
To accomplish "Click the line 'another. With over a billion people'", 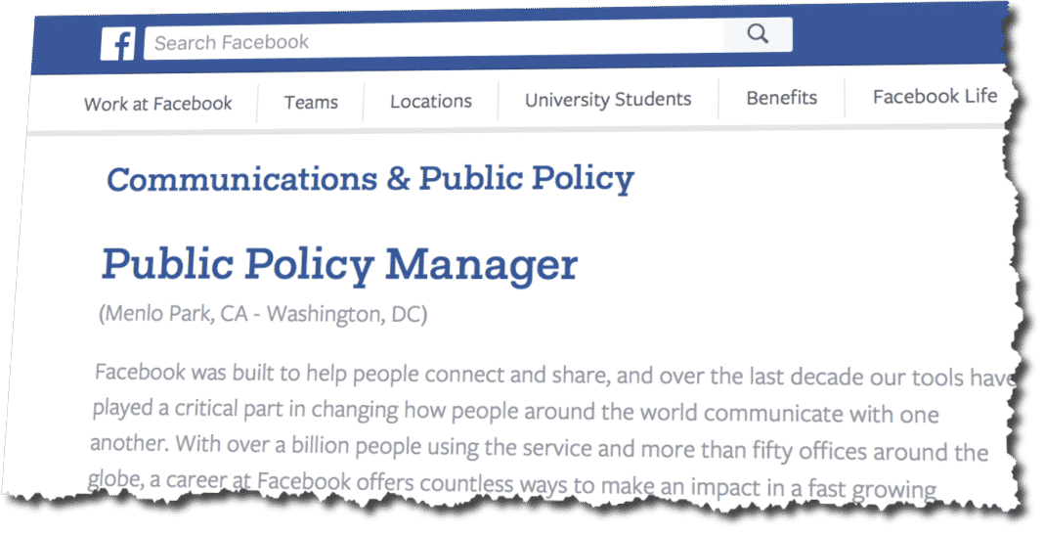I will [539, 448].
